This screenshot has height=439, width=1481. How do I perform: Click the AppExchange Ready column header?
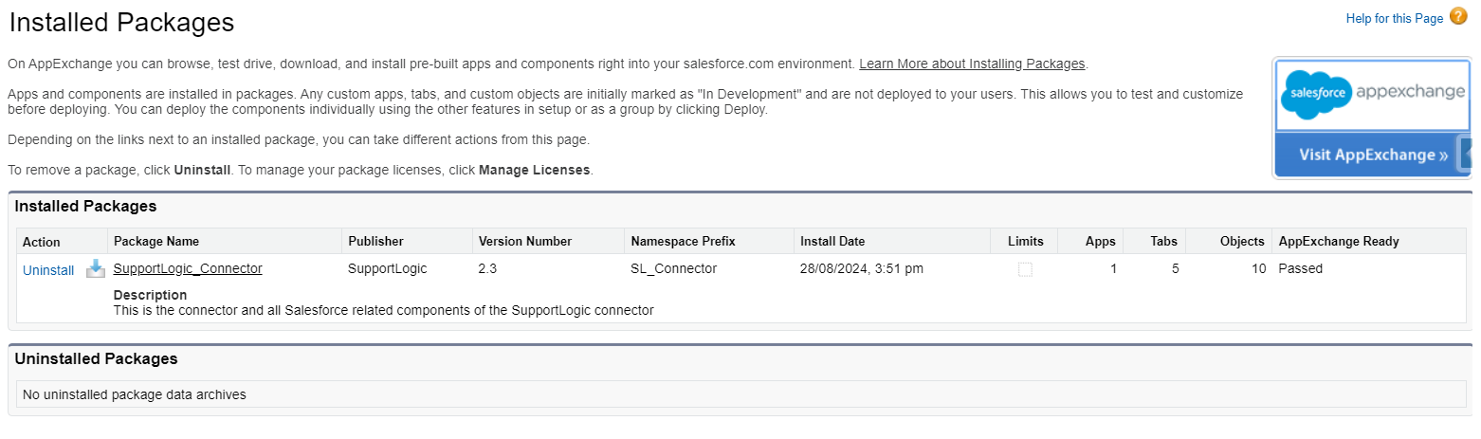click(x=1339, y=241)
